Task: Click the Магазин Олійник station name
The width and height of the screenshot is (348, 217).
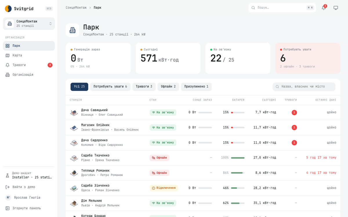Action: point(95,125)
